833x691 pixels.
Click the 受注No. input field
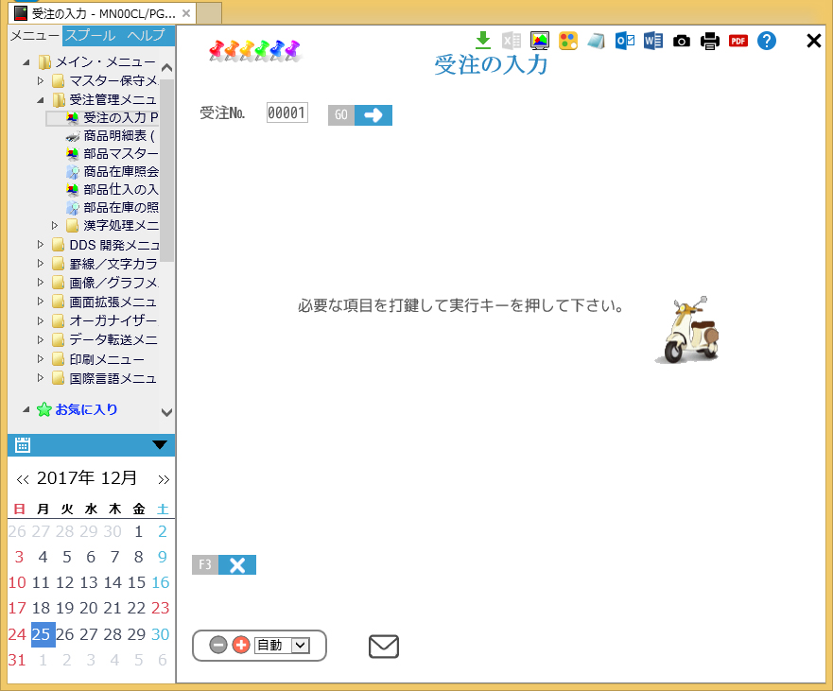pyautogui.click(x=286, y=113)
